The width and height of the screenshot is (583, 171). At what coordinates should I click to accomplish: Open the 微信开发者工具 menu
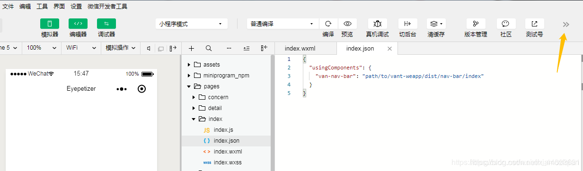(x=107, y=7)
